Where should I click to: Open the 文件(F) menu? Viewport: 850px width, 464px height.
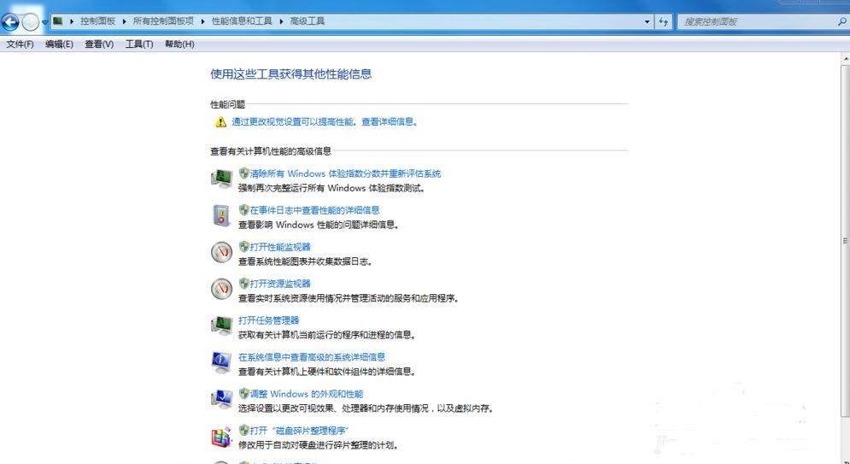tap(20, 44)
